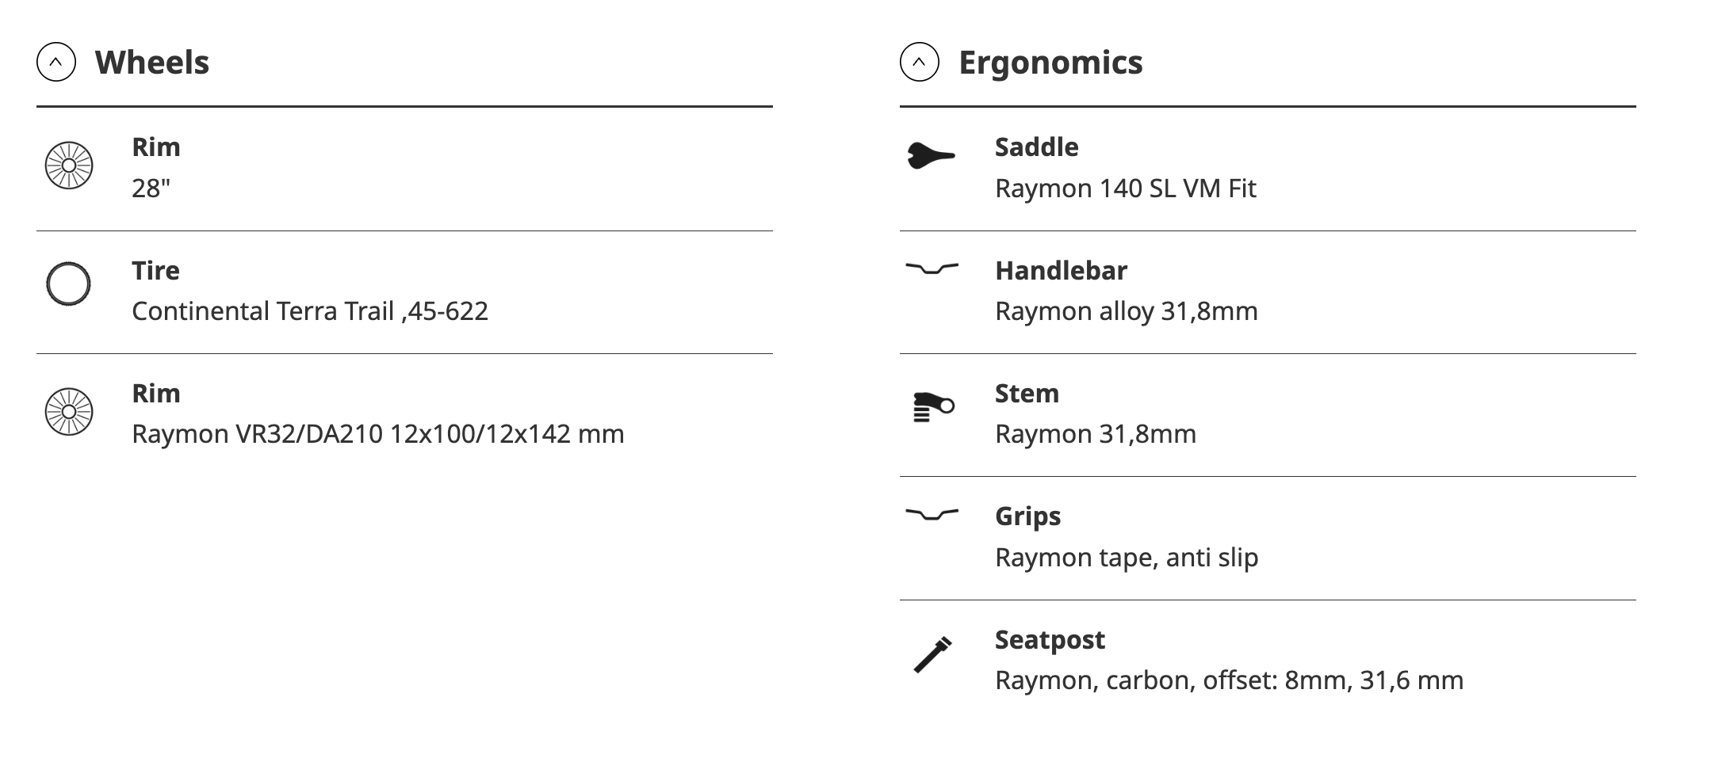The height and width of the screenshot is (781, 1714).
Task: Click the stem icon
Action: (x=933, y=407)
